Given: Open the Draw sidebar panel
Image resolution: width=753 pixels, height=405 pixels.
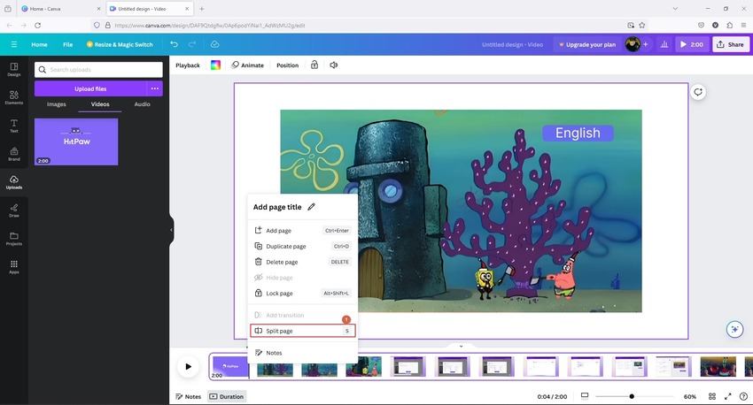Looking at the screenshot, I should 14,210.
